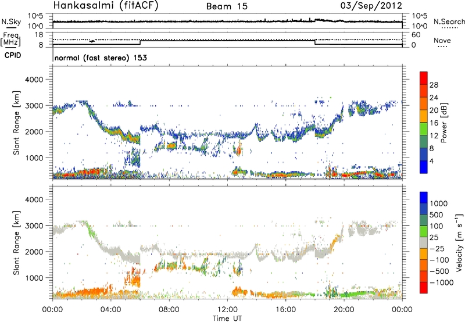Pick the red bottom segment of Velocity colorbar
The width and height of the screenshot is (465, 322).
tap(424, 288)
